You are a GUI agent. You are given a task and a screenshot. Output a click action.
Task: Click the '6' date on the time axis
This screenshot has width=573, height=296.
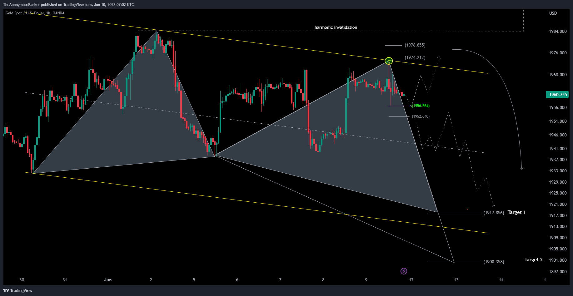(237, 280)
